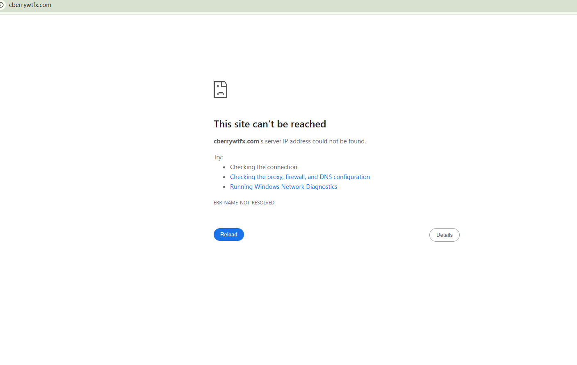The height and width of the screenshot is (365, 577).
Task: Click the blue Reload button
Action: [228, 234]
